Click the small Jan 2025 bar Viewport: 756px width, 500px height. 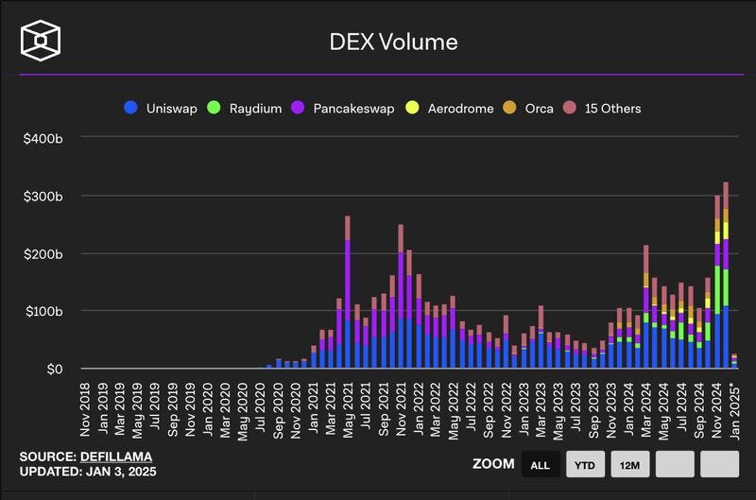click(x=734, y=361)
